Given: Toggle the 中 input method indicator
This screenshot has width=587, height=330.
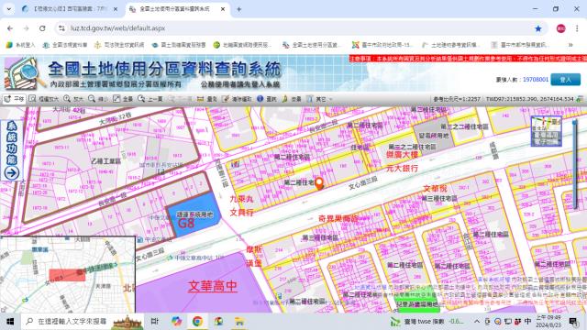Looking at the screenshot, I should (527, 322).
